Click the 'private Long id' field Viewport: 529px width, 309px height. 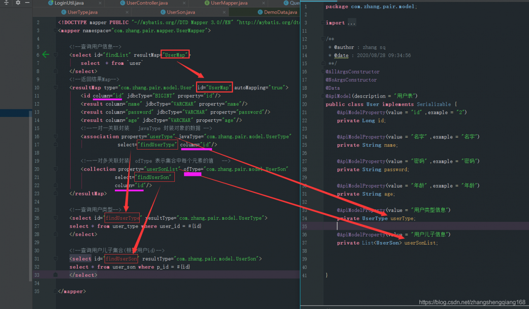click(x=361, y=121)
